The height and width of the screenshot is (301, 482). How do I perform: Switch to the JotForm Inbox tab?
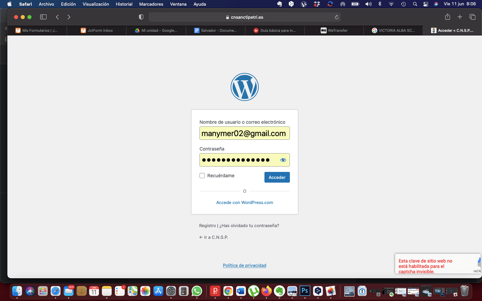97,30
